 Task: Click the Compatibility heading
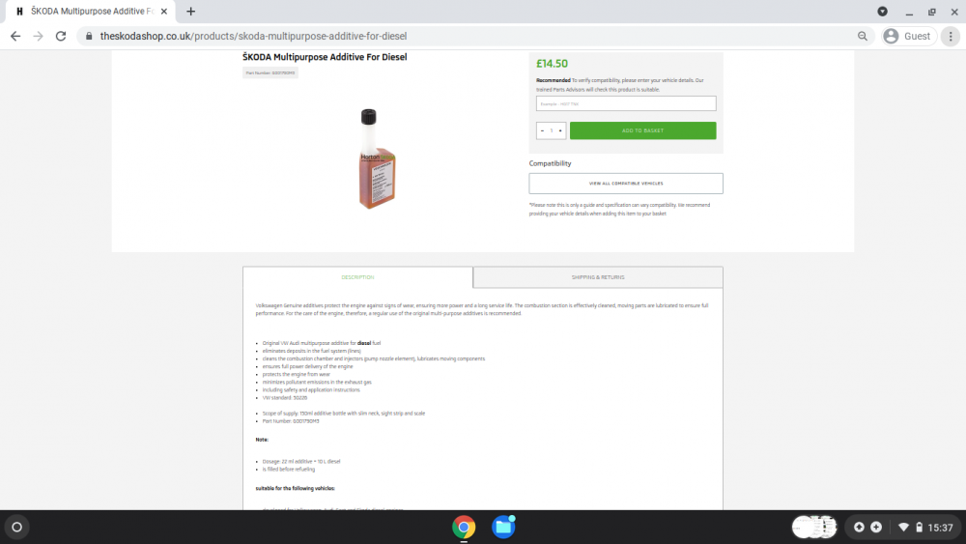pos(551,163)
